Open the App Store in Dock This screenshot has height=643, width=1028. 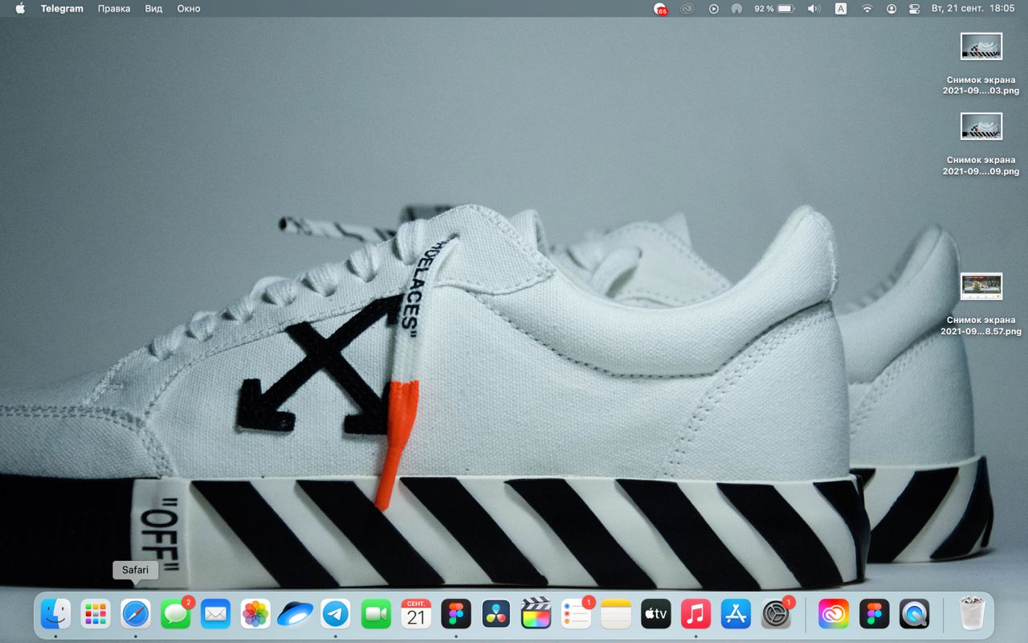tap(736, 615)
